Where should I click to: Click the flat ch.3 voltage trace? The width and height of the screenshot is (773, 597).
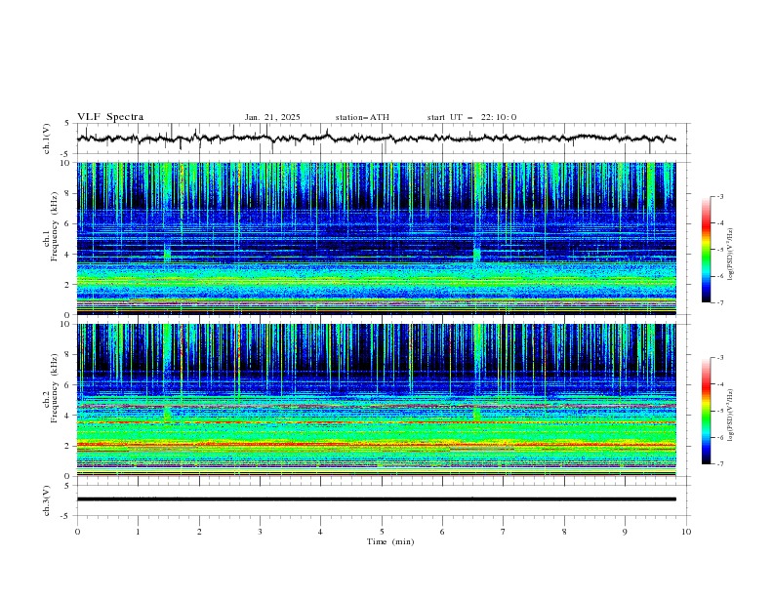(x=376, y=499)
